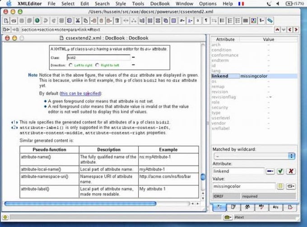Select the Left to right radio button
Image resolution: width=307 pixels, height=227 pixels.
[71, 65]
